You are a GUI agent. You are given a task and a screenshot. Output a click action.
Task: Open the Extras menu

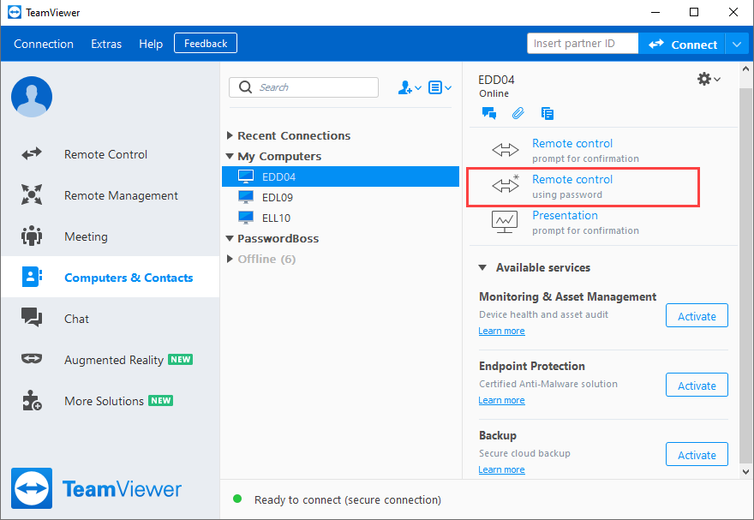pyautogui.click(x=106, y=44)
